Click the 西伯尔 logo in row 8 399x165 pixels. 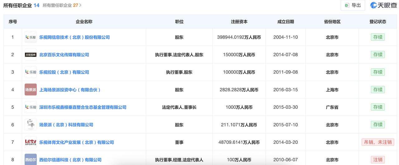pyautogui.click(x=31, y=159)
